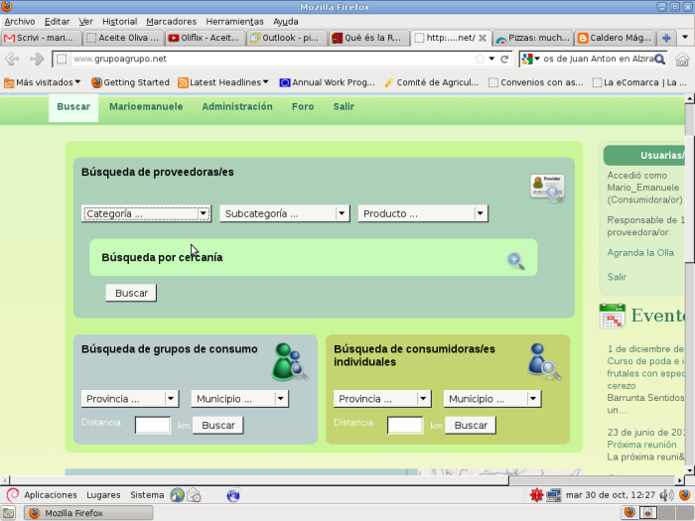Open the Producto dropdown
The width and height of the screenshot is (695, 521).
click(x=423, y=213)
